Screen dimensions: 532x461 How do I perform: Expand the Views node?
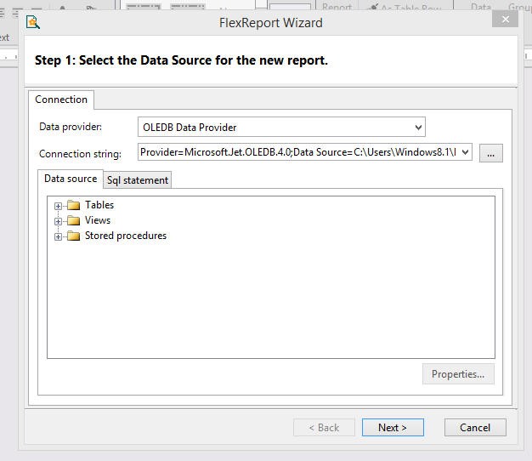(x=58, y=221)
